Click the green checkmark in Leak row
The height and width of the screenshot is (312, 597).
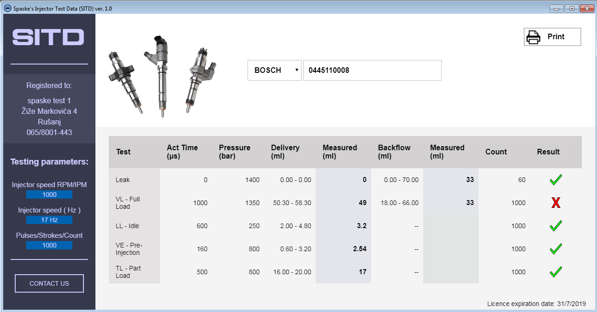click(556, 180)
